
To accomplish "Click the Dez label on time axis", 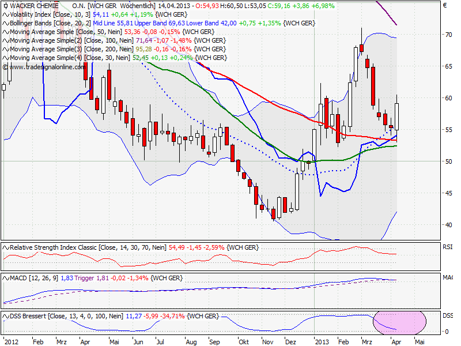I will 291,342.
